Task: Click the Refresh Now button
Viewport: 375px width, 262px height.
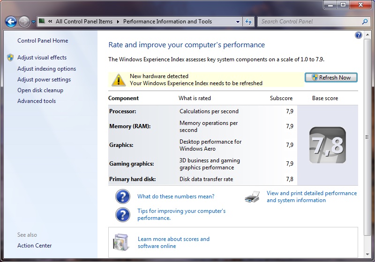Action: point(331,78)
